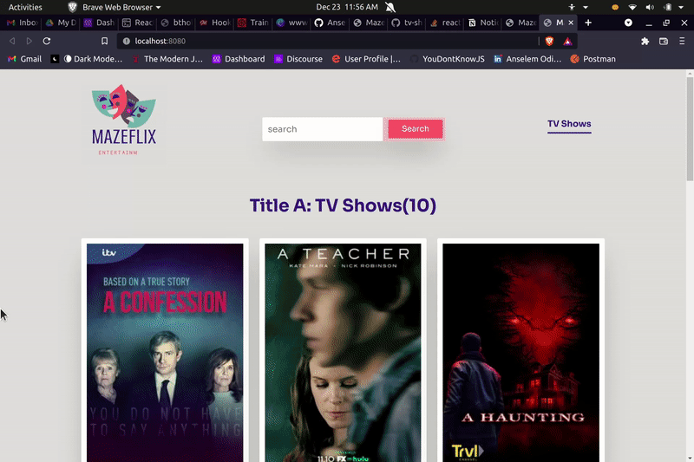Open the tab search dropdown circle

point(628,23)
